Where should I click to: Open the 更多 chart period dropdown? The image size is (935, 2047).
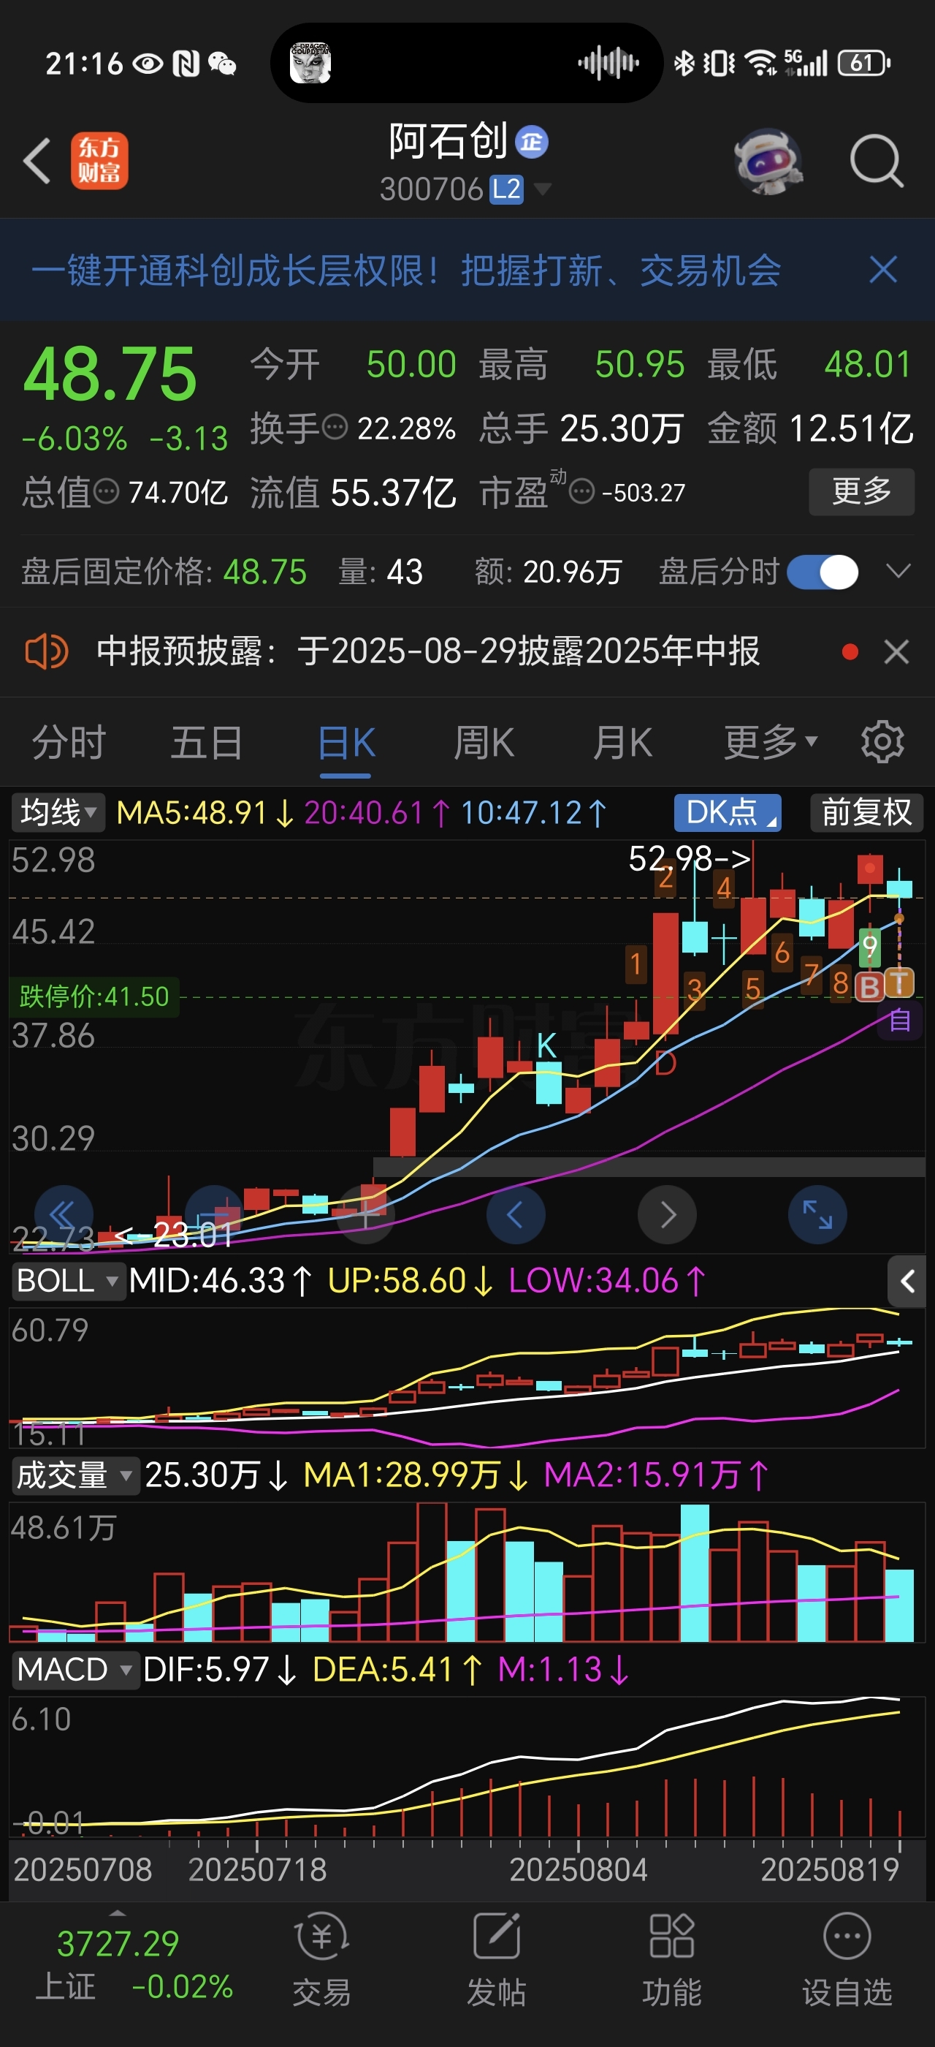click(770, 743)
